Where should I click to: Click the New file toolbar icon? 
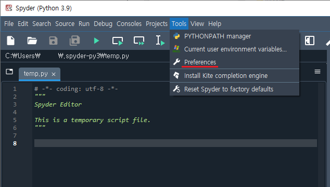10,41
